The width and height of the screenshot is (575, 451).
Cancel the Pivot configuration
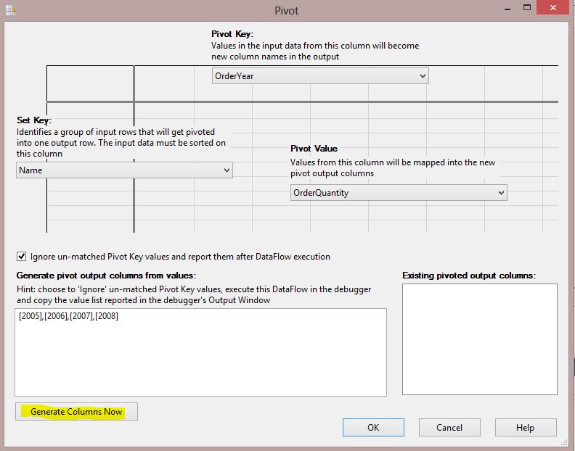point(449,427)
